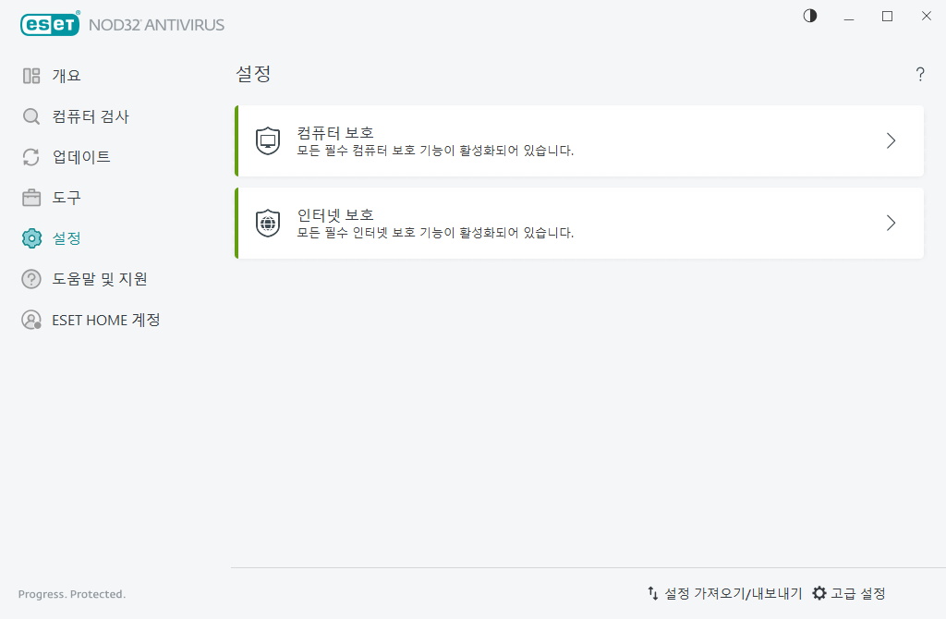Toggle dark mode with contrast icon
The image size is (946, 619).
point(809,16)
